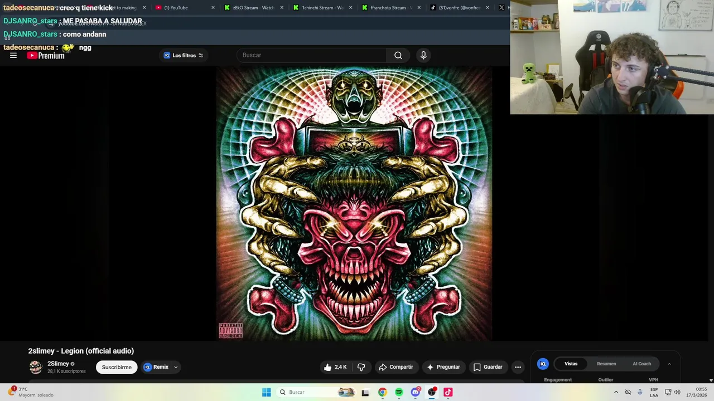Open the YouTube hamburger guide menu

pyautogui.click(x=13, y=55)
